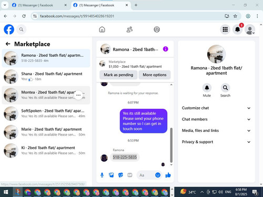Screen dimensions: 263x197
Task: Open Marie conversation in list
Action: (x=46, y=132)
